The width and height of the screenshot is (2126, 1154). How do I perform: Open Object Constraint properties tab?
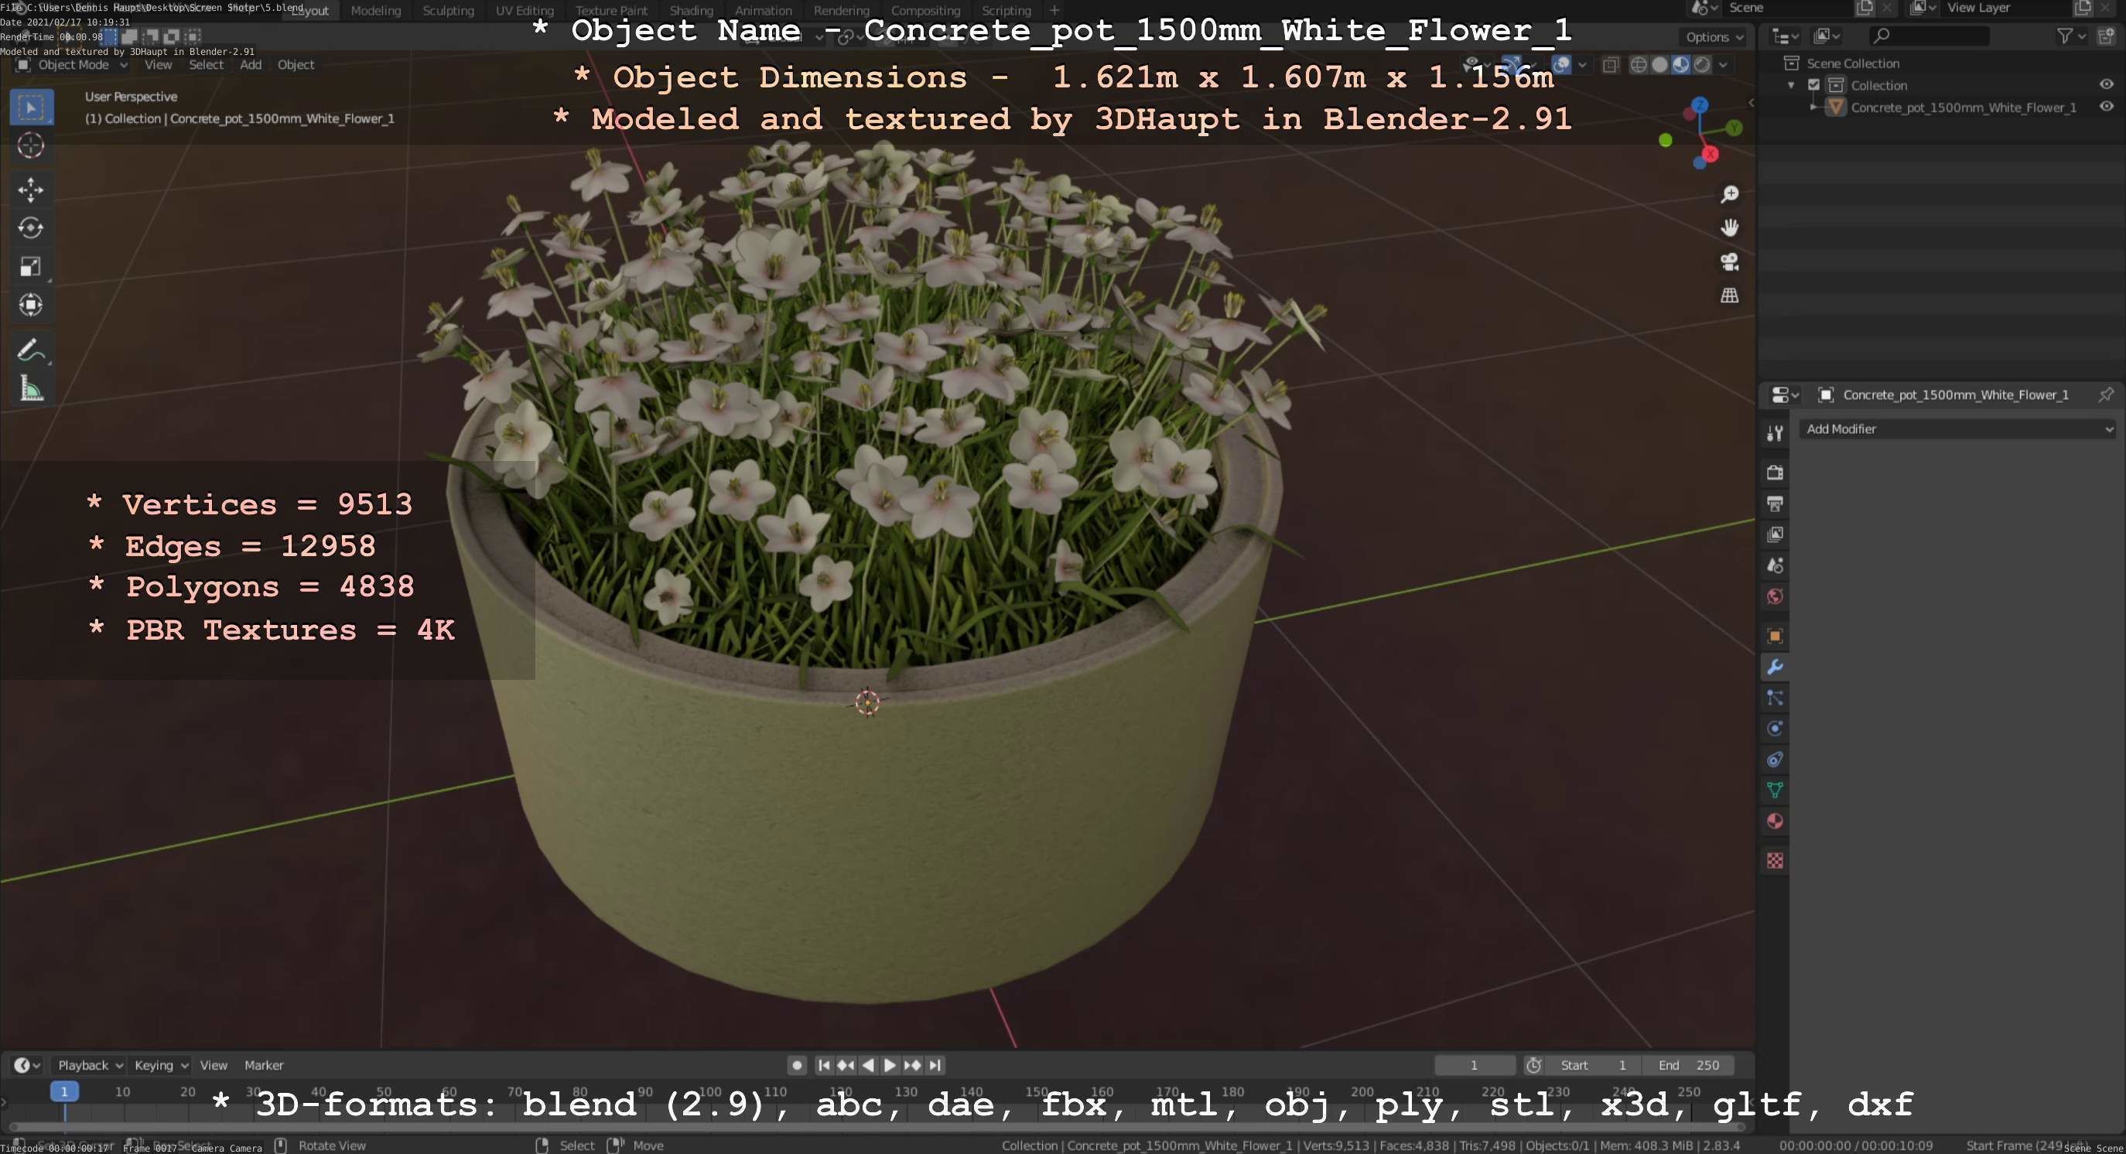(x=1775, y=760)
